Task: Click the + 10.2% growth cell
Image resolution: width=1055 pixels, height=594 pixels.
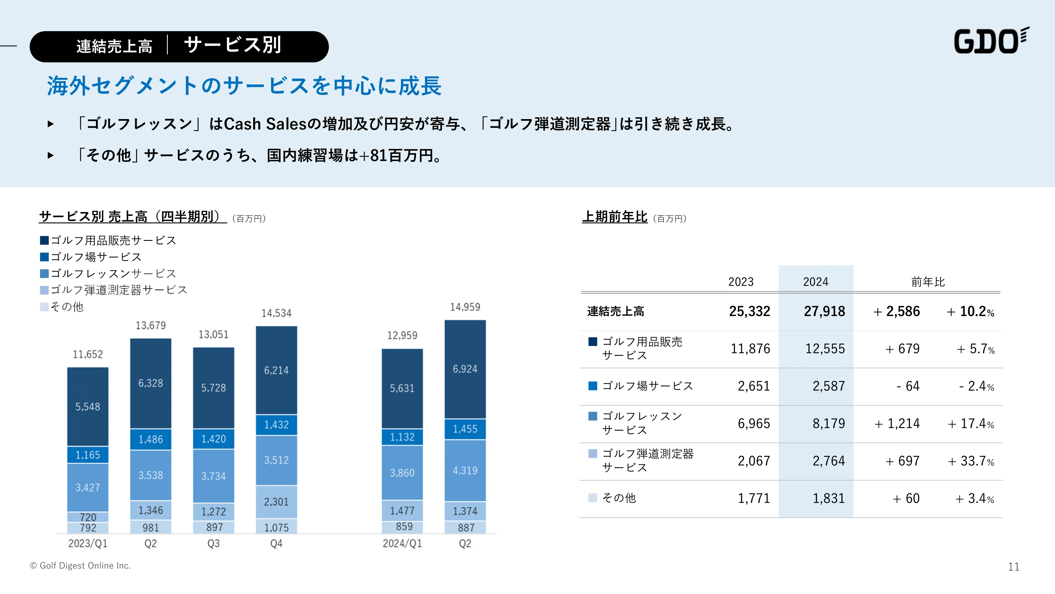Action: point(970,312)
